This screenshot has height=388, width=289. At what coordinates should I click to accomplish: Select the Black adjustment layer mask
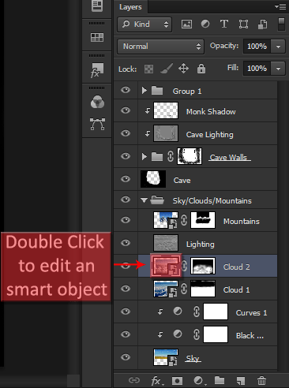[216, 334]
